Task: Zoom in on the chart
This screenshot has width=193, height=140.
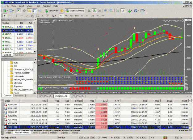Action: (x=106, y=11)
